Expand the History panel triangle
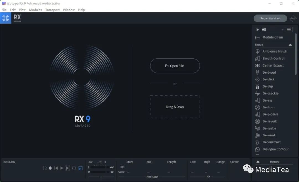 (258, 162)
